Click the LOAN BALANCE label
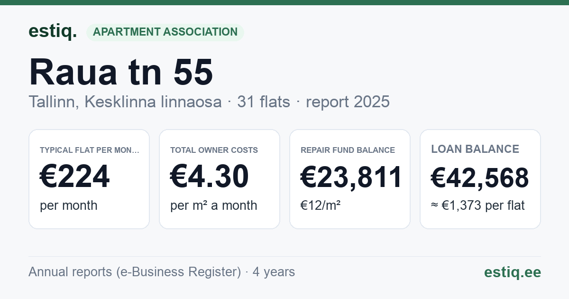Image resolution: width=569 pixels, height=299 pixels. click(x=475, y=149)
